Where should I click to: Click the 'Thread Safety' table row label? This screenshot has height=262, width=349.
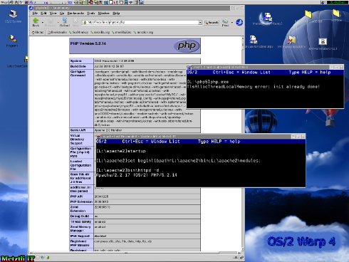click(80, 221)
